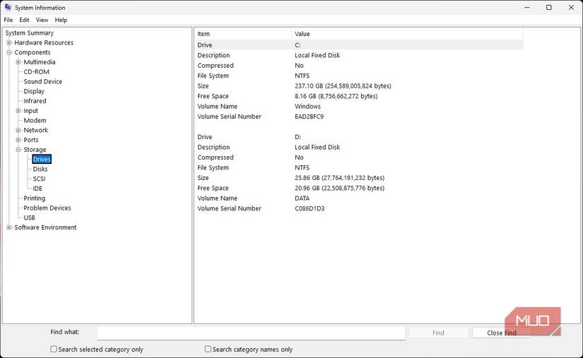Click the Find button
This screenshot has width=583, height=358.
click(438, 333)
